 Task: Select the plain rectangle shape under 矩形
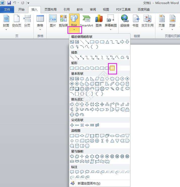(72, 68)
